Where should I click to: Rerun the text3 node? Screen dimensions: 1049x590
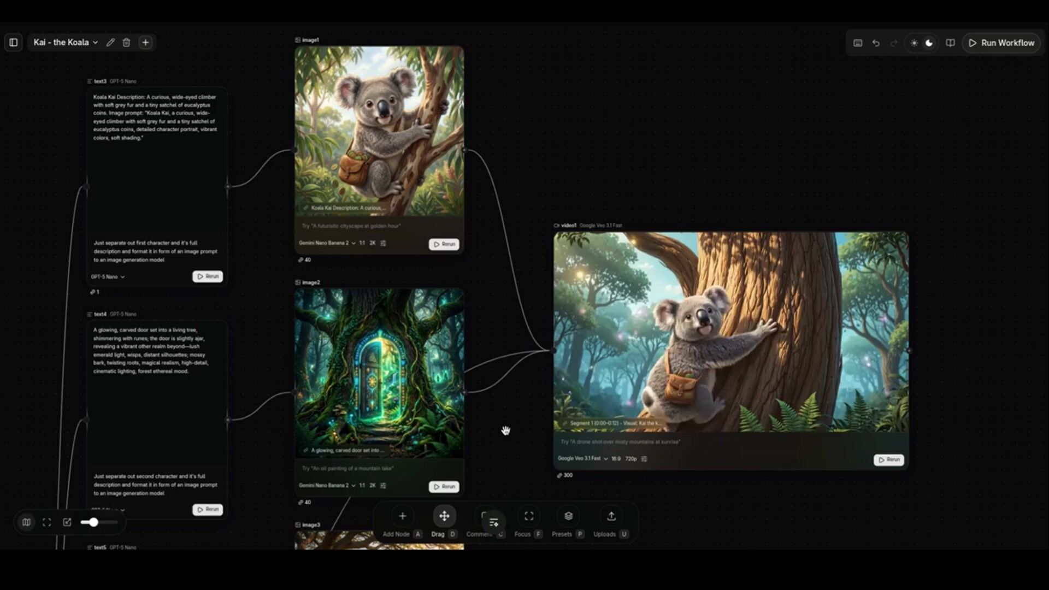(x=208, y=276)
